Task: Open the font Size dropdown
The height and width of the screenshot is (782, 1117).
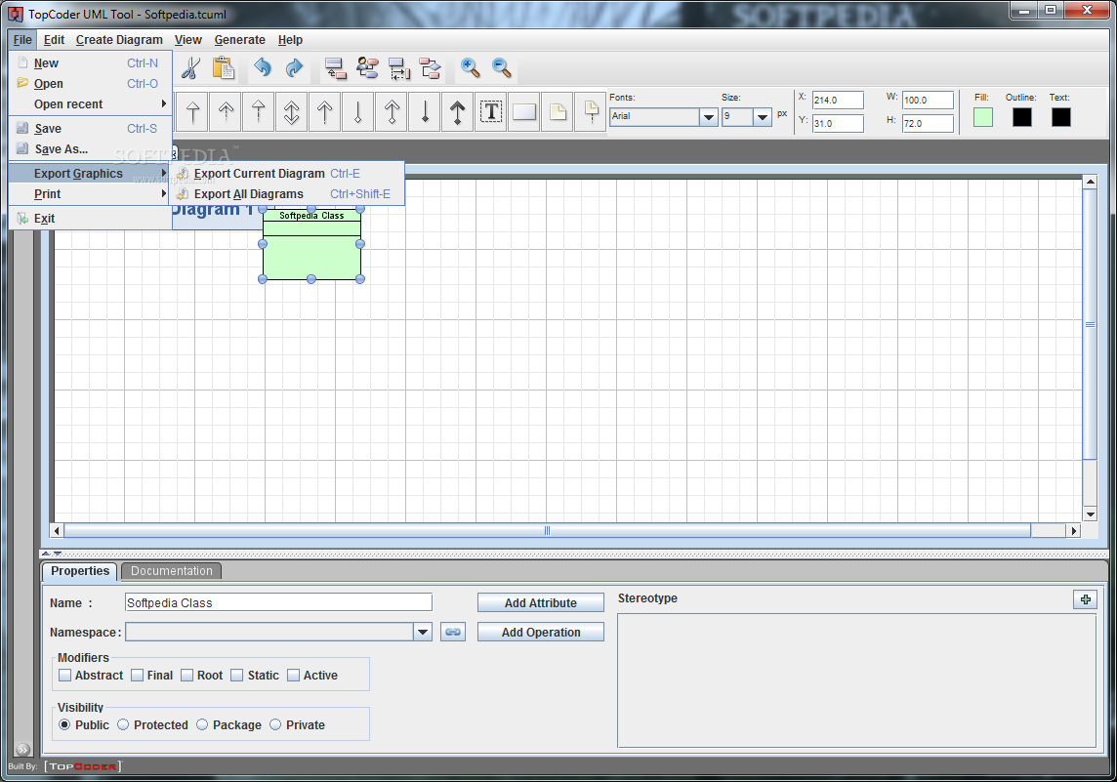Action: point(763,117)
